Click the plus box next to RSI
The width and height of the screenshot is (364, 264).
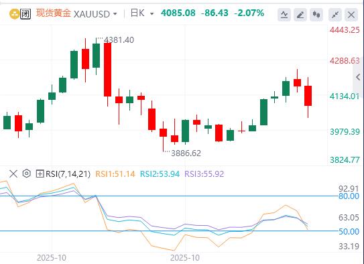tap(40, 174)
